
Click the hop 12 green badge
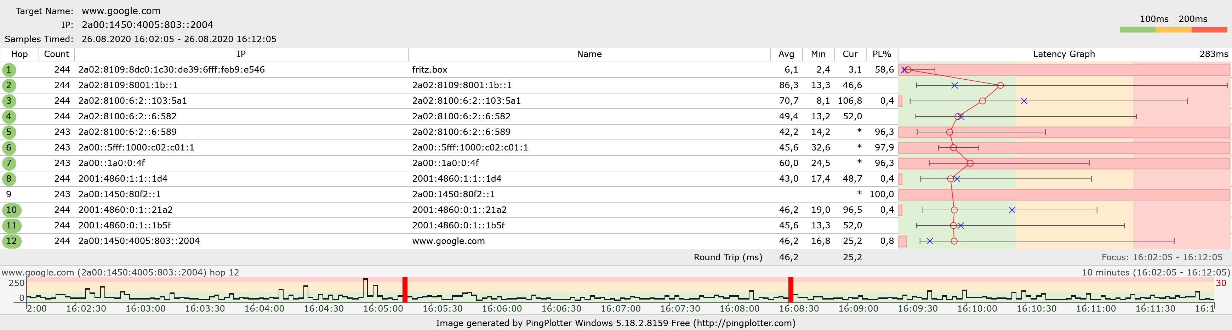(11, 241)
